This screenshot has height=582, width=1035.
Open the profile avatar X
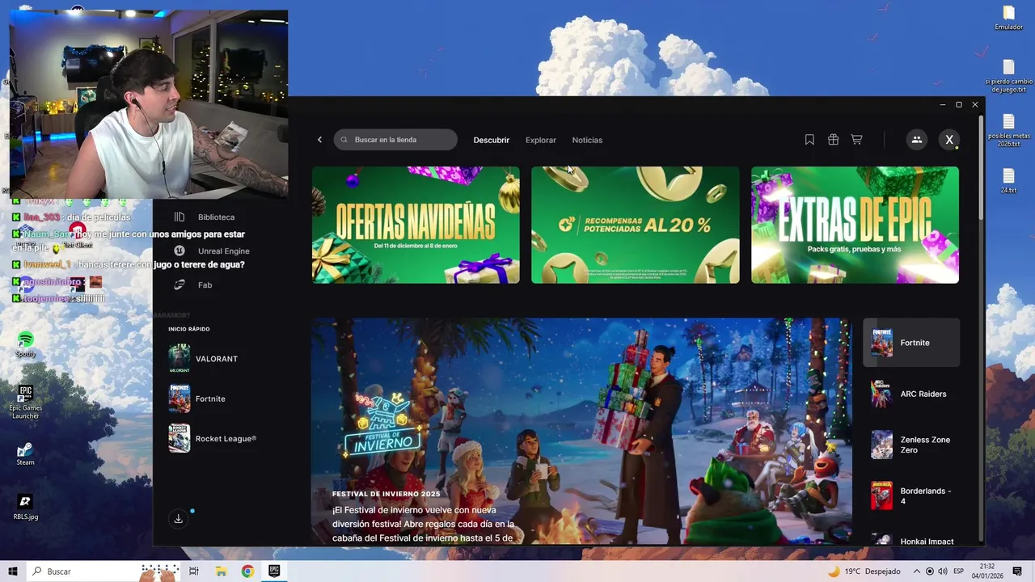coord(949,140)
